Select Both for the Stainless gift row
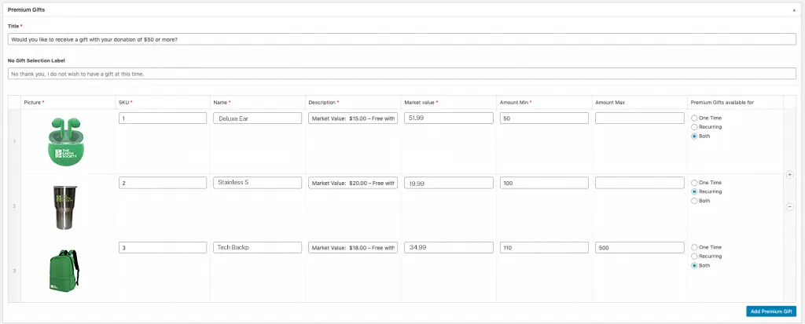The width and height of the screenshot is (805, 324). pyautogui.click(x=693, y=200)
